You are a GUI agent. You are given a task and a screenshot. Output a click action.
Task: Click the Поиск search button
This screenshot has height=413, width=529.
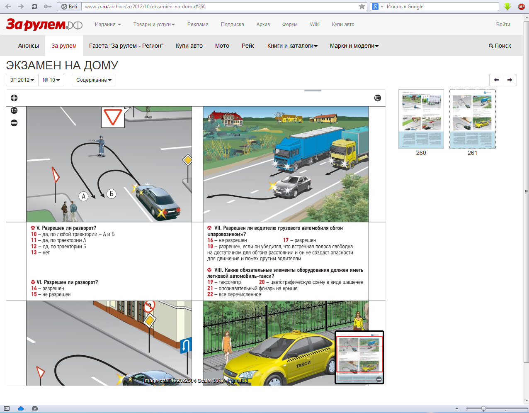tap(500, 46)
